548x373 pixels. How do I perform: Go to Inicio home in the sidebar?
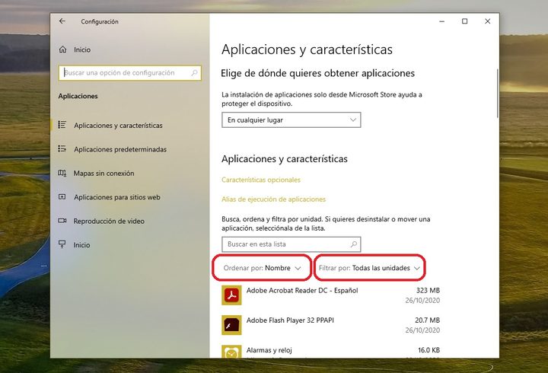coord(82,49)
